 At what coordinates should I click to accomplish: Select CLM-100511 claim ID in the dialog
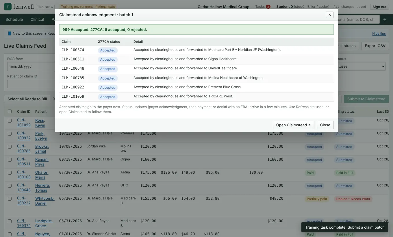73,59
